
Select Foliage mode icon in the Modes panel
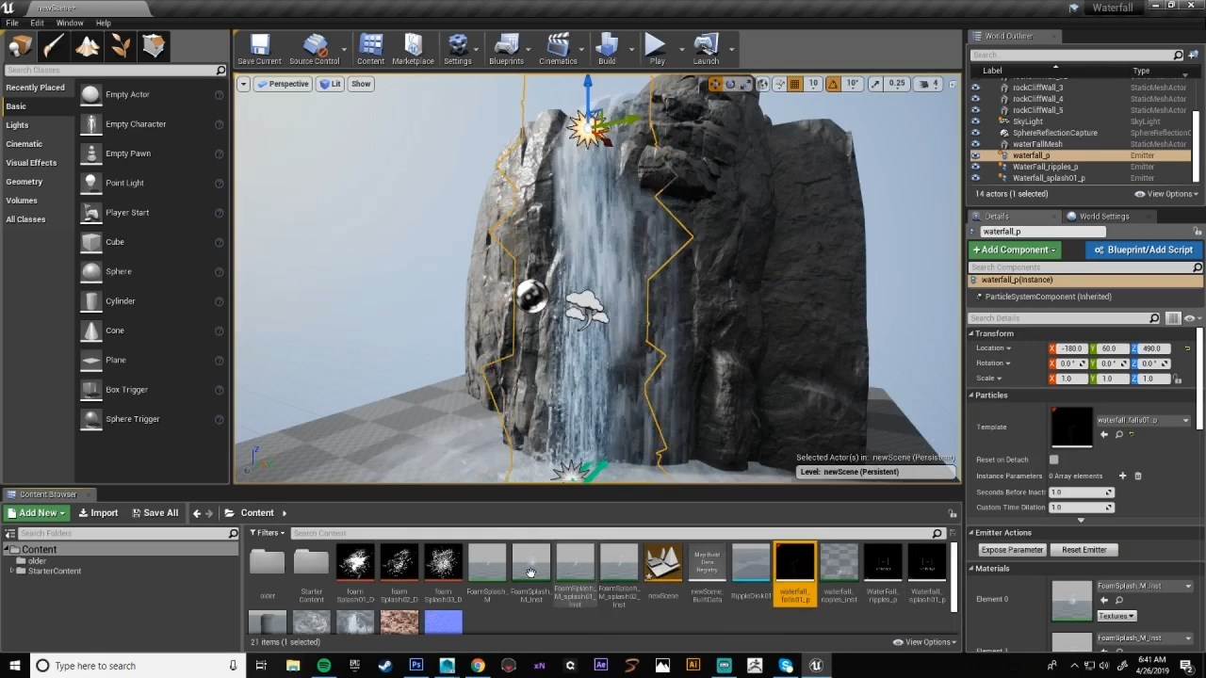click(121, 46)
